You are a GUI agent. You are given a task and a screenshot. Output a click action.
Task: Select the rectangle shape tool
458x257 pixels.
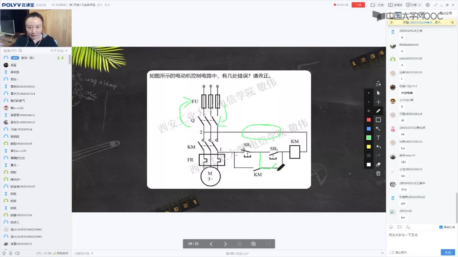(x=378, y=120)
